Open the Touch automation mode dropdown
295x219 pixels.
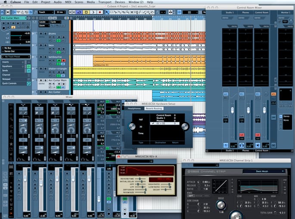coord(46,12)
